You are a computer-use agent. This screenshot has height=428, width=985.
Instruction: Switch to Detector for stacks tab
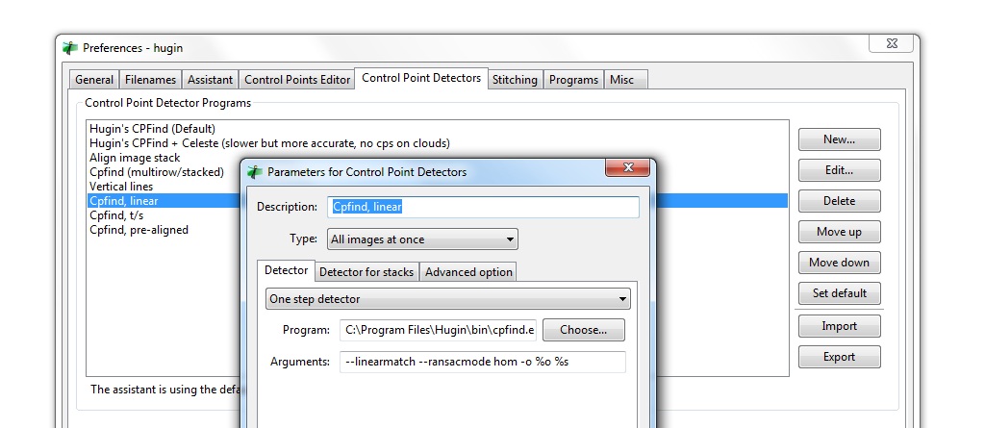click(366, 272)
